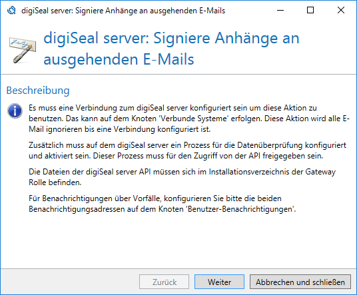Click the blue information icon under Beschreibung

[15, 111]
